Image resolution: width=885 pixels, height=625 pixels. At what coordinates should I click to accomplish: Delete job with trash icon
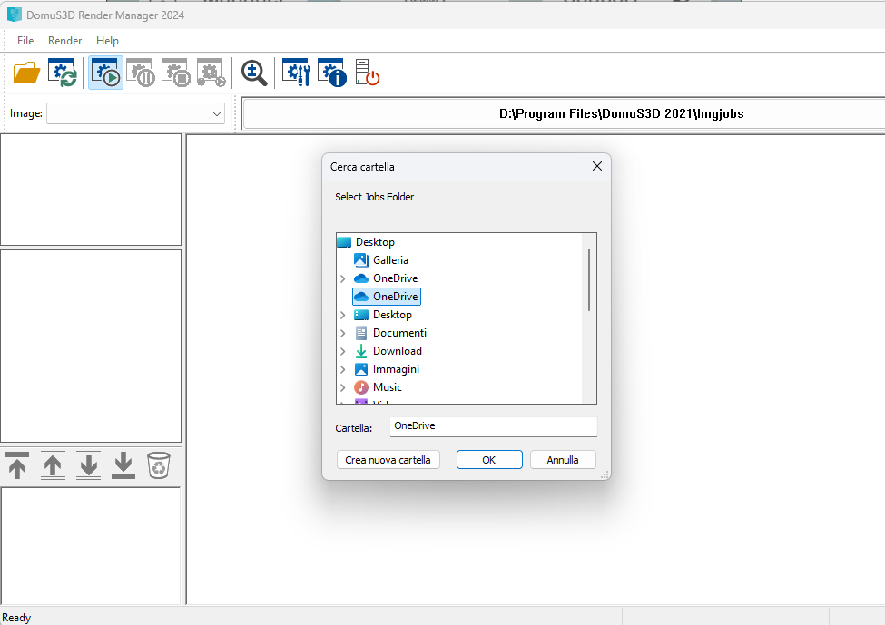pos(158,465)
